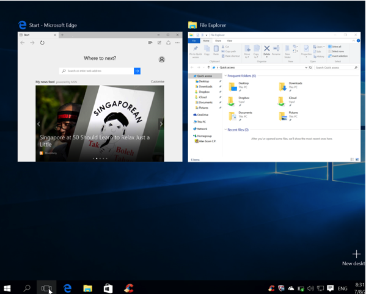Expand the Open dropdown in ribbon
The image size is (366, 294).
319,46
